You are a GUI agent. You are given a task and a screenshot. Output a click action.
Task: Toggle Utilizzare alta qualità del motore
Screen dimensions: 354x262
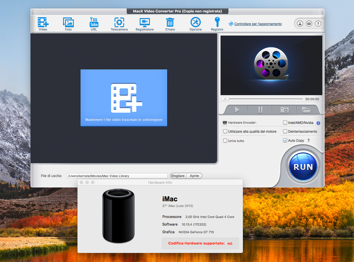[x=225, y=131]
